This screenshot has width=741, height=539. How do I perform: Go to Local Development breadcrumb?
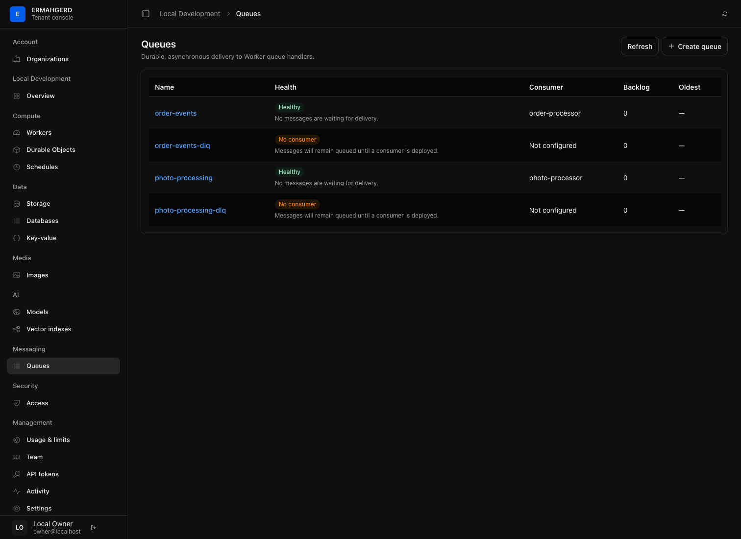tap(190, 14)
